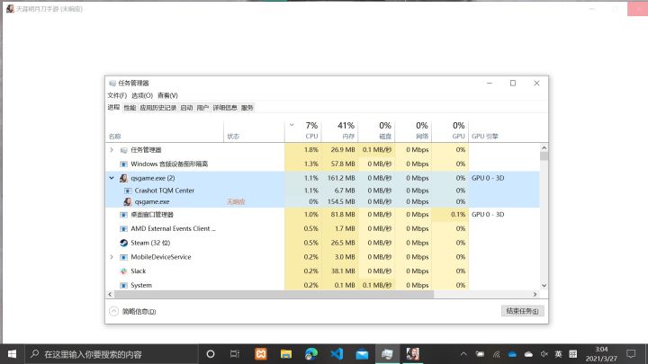Click the Windows audio device graph isolation icon
The width and height of the screenshot is (648, 364).
click(123, 164)
